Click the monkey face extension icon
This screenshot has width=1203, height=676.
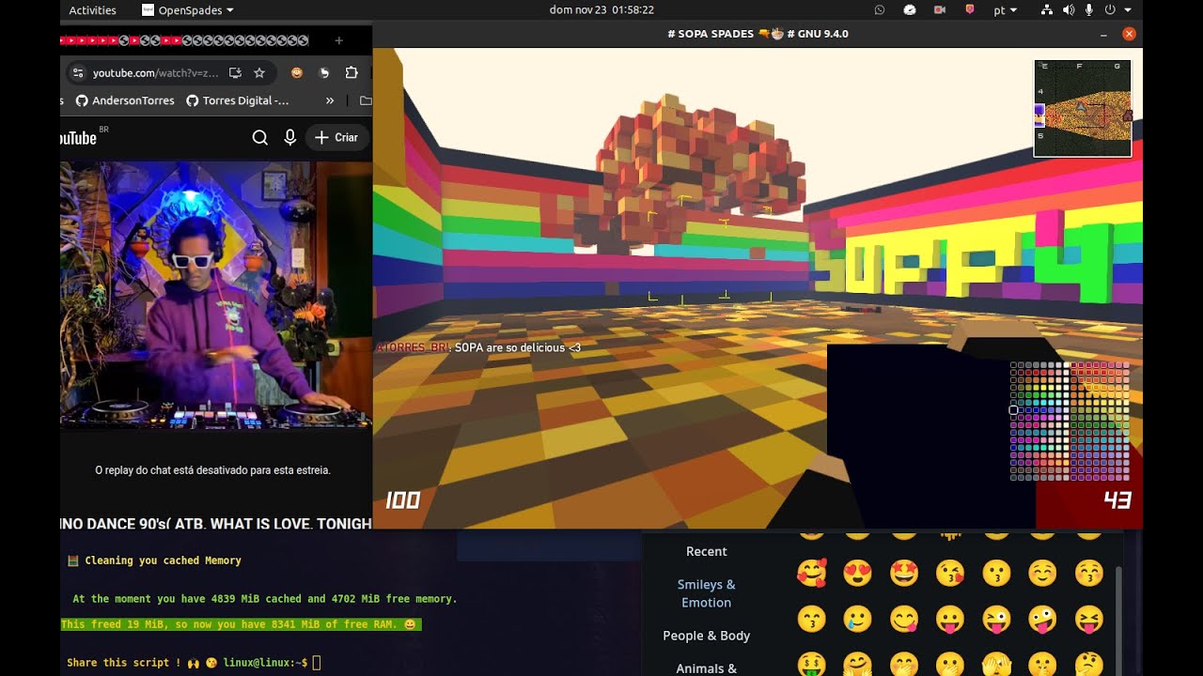pos(296,73)
